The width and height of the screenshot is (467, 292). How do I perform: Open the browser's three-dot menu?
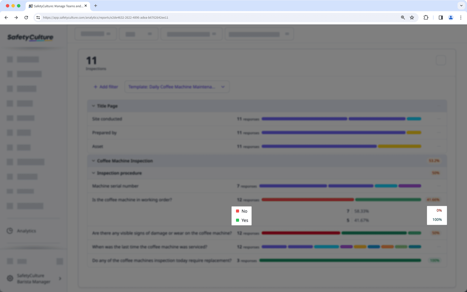[461, 17]
